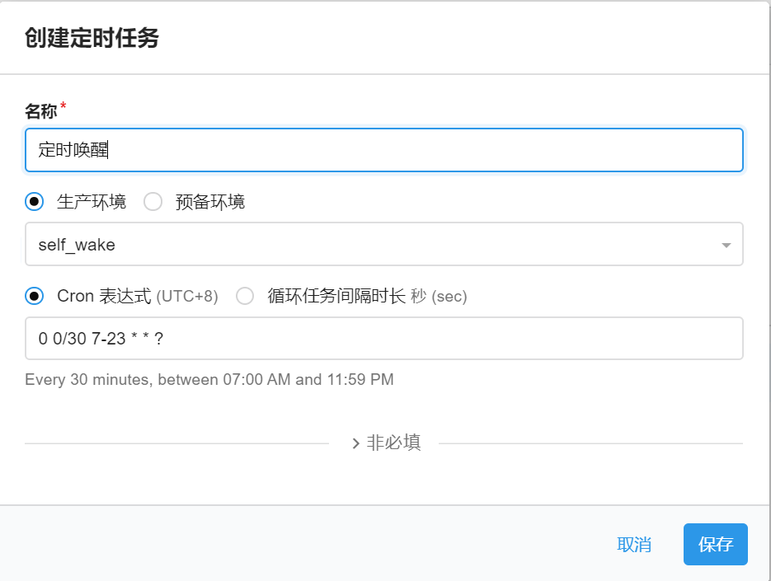Click the chevron icon before 非必填
Image resolution: width=771 pixels, height=581 pixels.
coord(356,443)
